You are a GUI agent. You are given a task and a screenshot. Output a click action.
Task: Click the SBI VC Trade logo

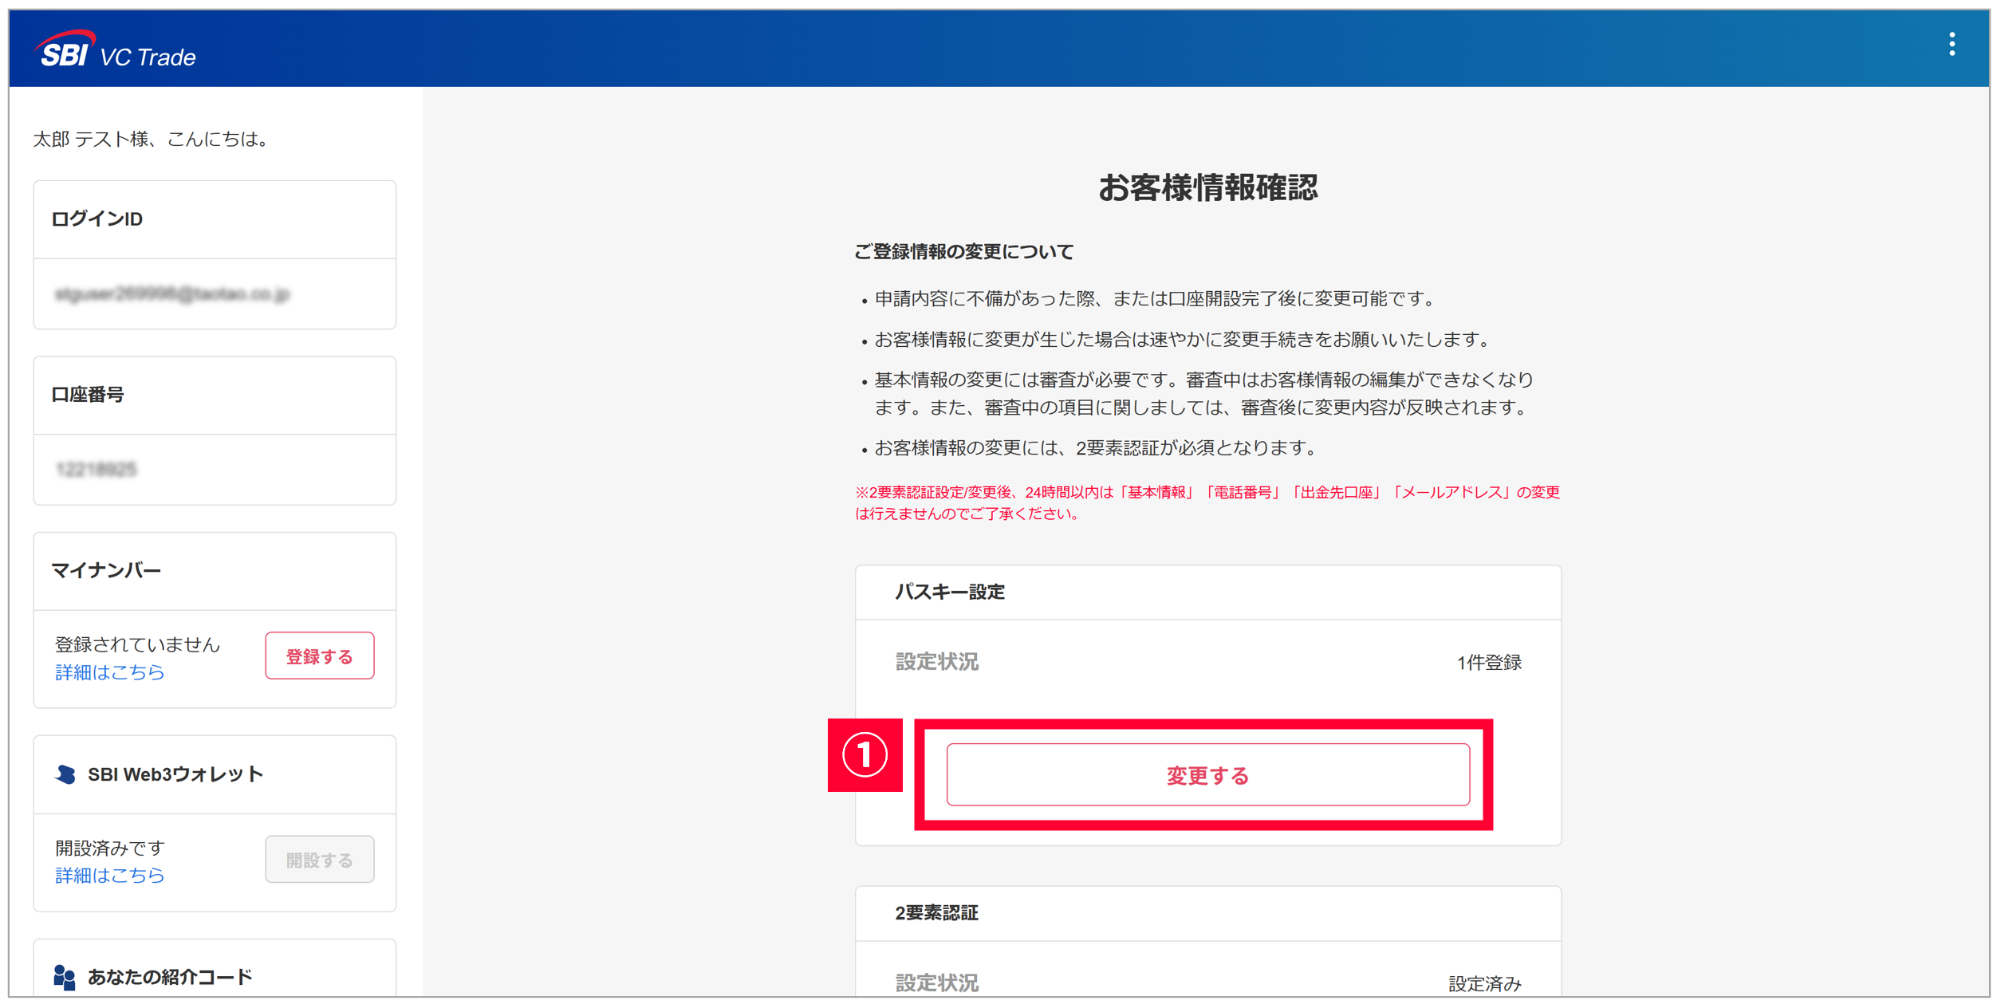[116, 51]
